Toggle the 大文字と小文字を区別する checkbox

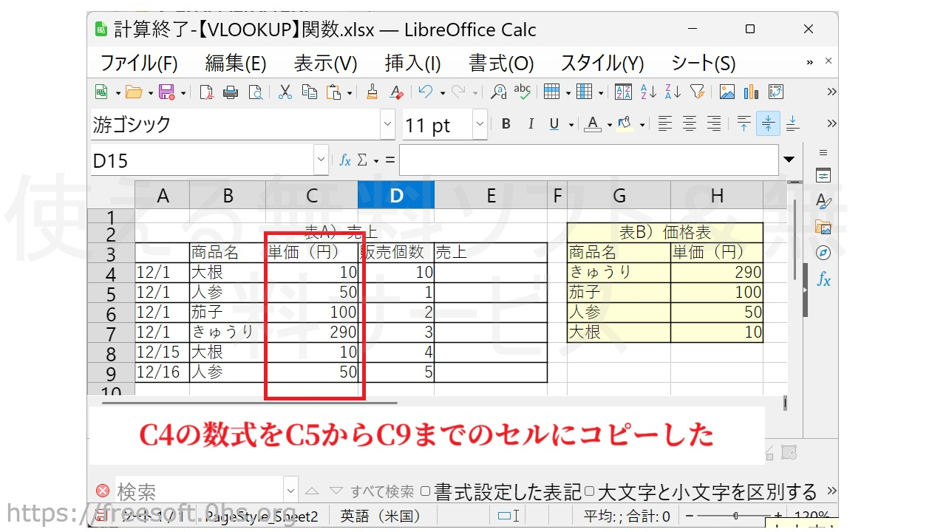tap(589, 491)
